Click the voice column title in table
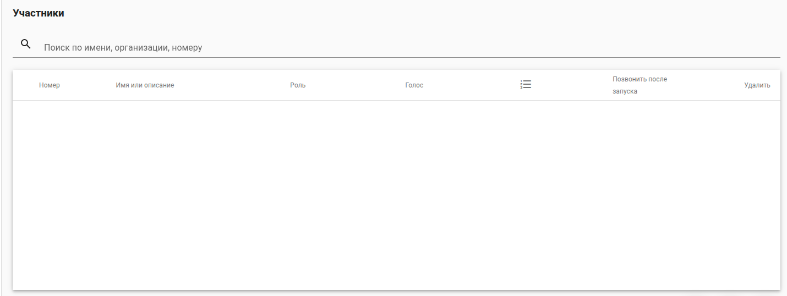 point(414,85)
